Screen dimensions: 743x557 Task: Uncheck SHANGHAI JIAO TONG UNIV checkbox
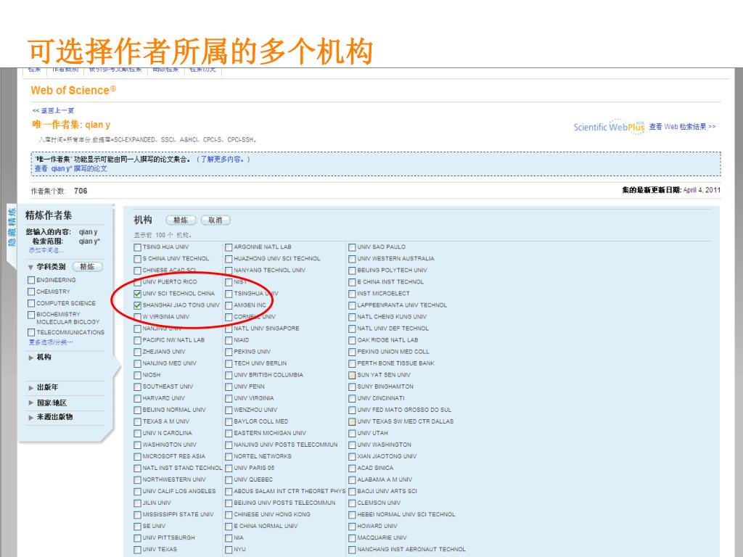click(x=137, y=305)
